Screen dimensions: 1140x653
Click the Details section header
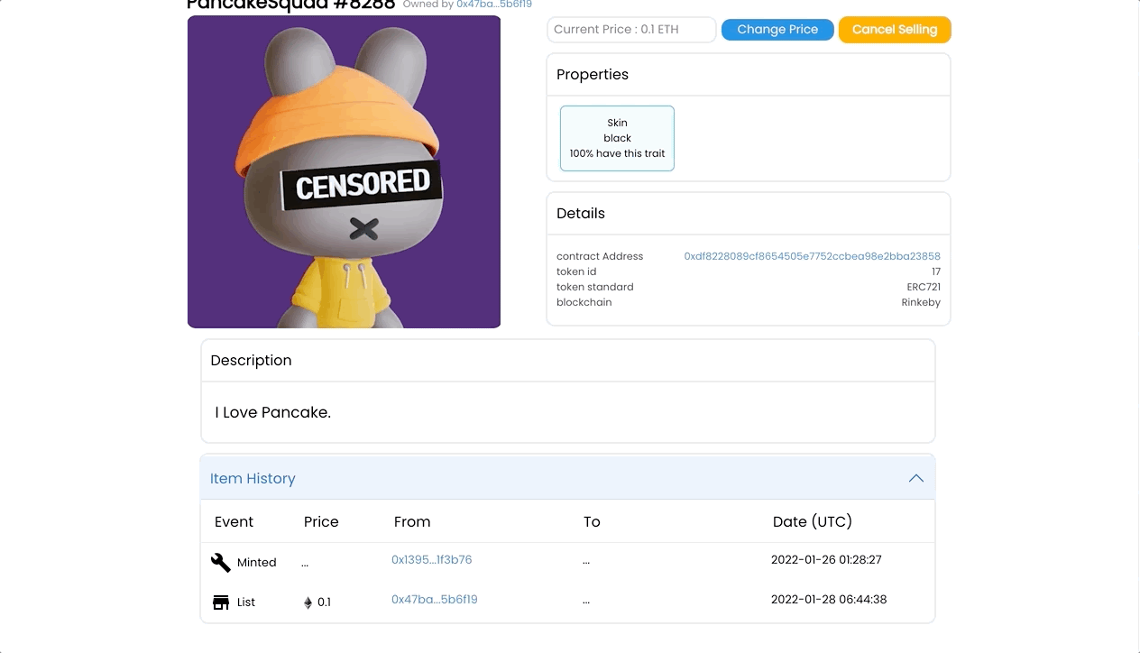click(749, 214)
